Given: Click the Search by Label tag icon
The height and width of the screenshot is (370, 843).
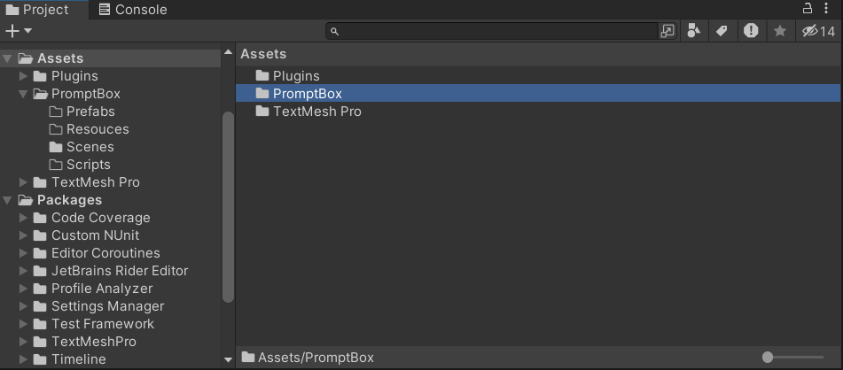Looking at the screenshot, I should (x=722, y=31).
